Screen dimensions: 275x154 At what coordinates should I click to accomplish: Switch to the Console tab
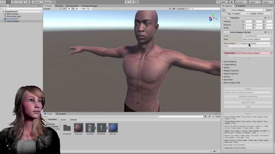click(61, 114)
